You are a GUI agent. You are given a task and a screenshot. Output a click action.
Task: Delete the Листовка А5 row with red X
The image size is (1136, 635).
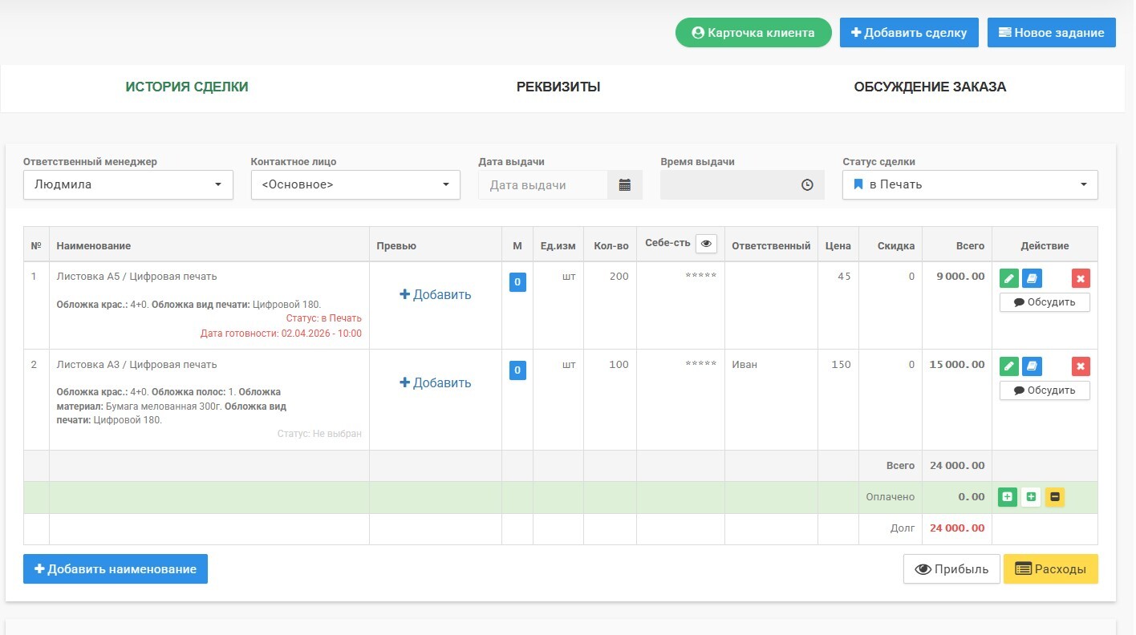point(1081,279)
